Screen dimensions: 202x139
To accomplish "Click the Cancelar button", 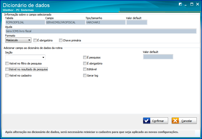I will (184, 121).
